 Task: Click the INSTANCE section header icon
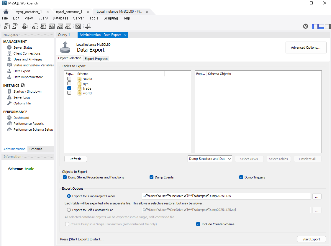23,86
